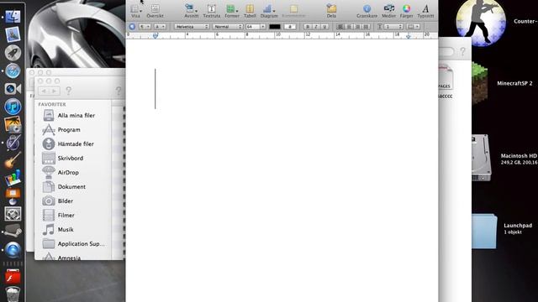
Task: Toggle italic formatting
Action: pos(316,27)
